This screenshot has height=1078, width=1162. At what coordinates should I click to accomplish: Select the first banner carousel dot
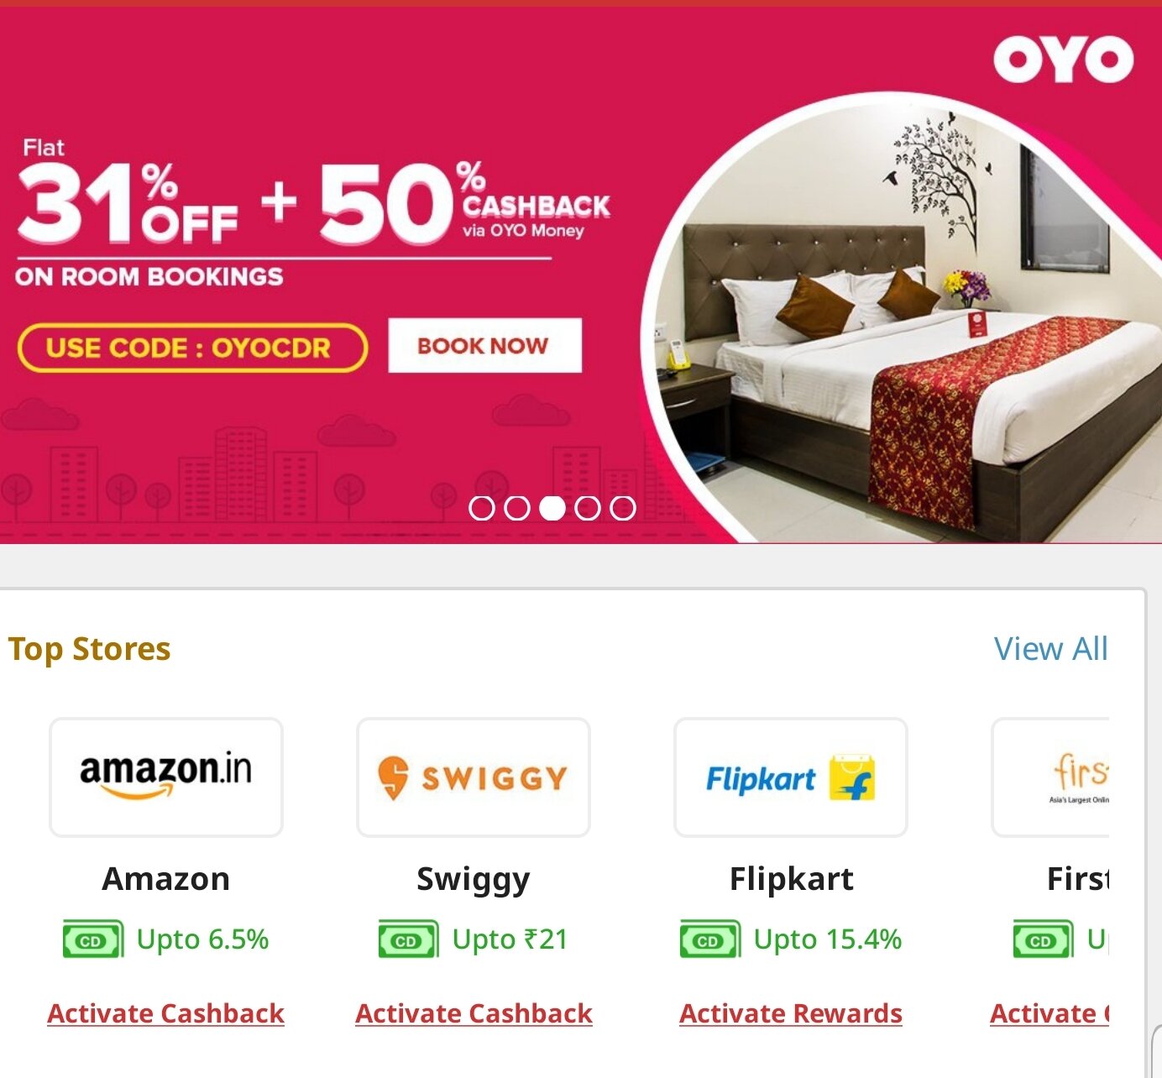click(x=481, y=508)
